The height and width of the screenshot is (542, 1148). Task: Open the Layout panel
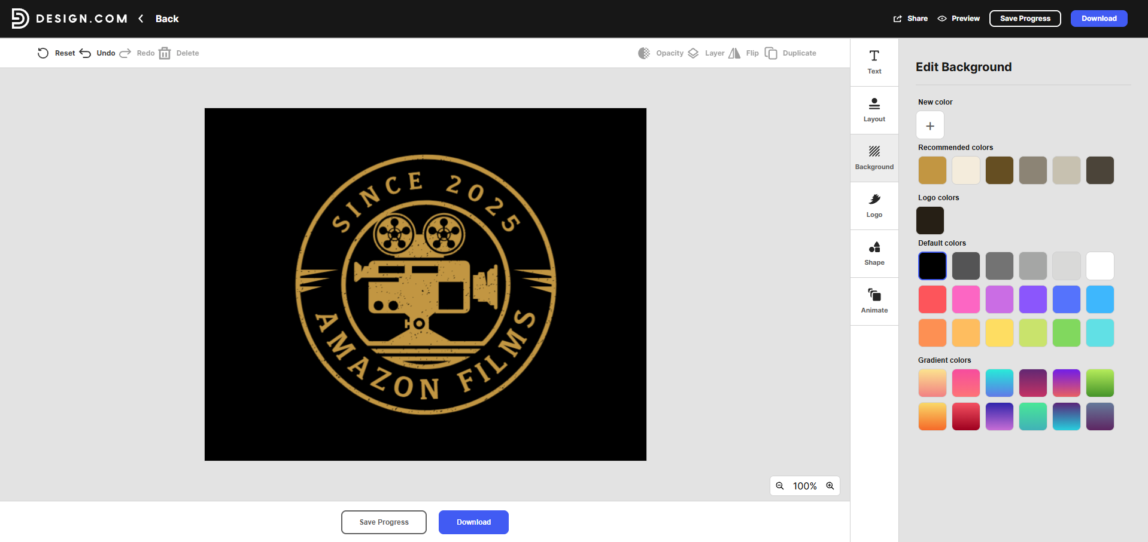point(874,111)
